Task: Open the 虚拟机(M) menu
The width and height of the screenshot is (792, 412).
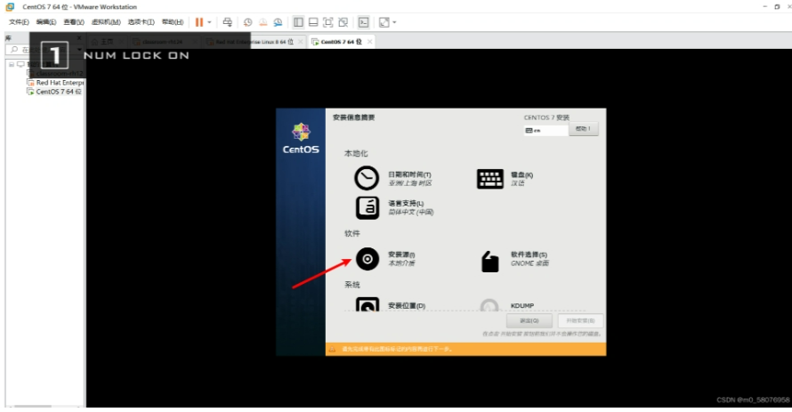Action: [x=106, y=22]
